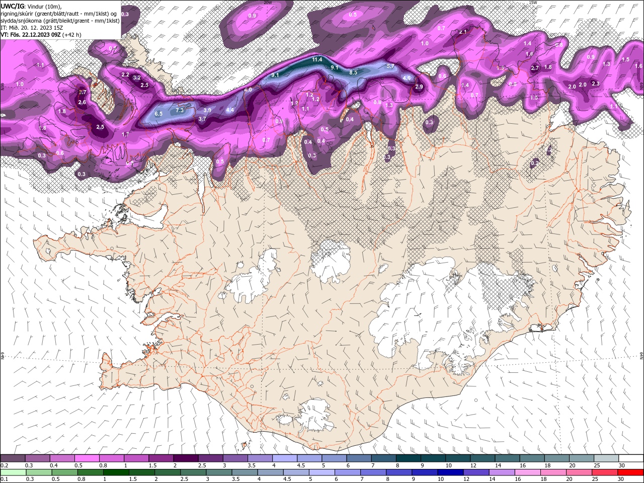Select the dark purple top legend swatch between 2 and 2.5
The image size is (644, 483).
click(x=186, y=458)
